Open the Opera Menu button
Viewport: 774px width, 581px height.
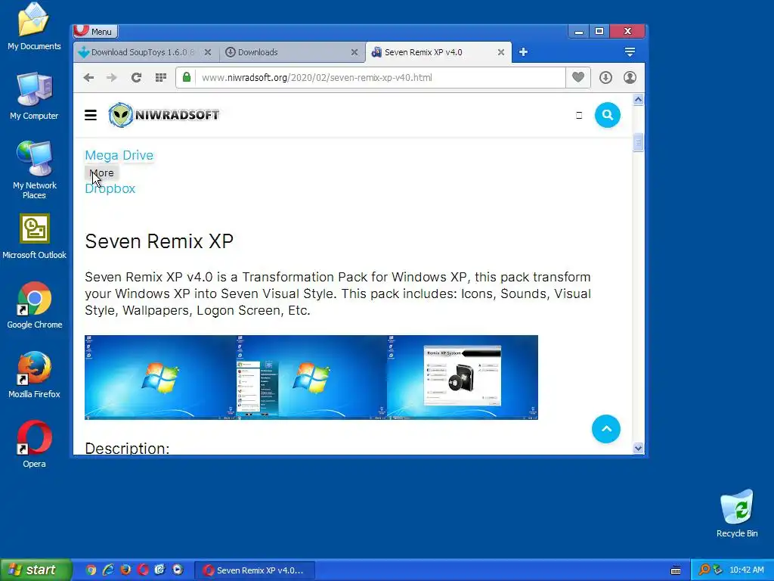(x=96, y=32)
